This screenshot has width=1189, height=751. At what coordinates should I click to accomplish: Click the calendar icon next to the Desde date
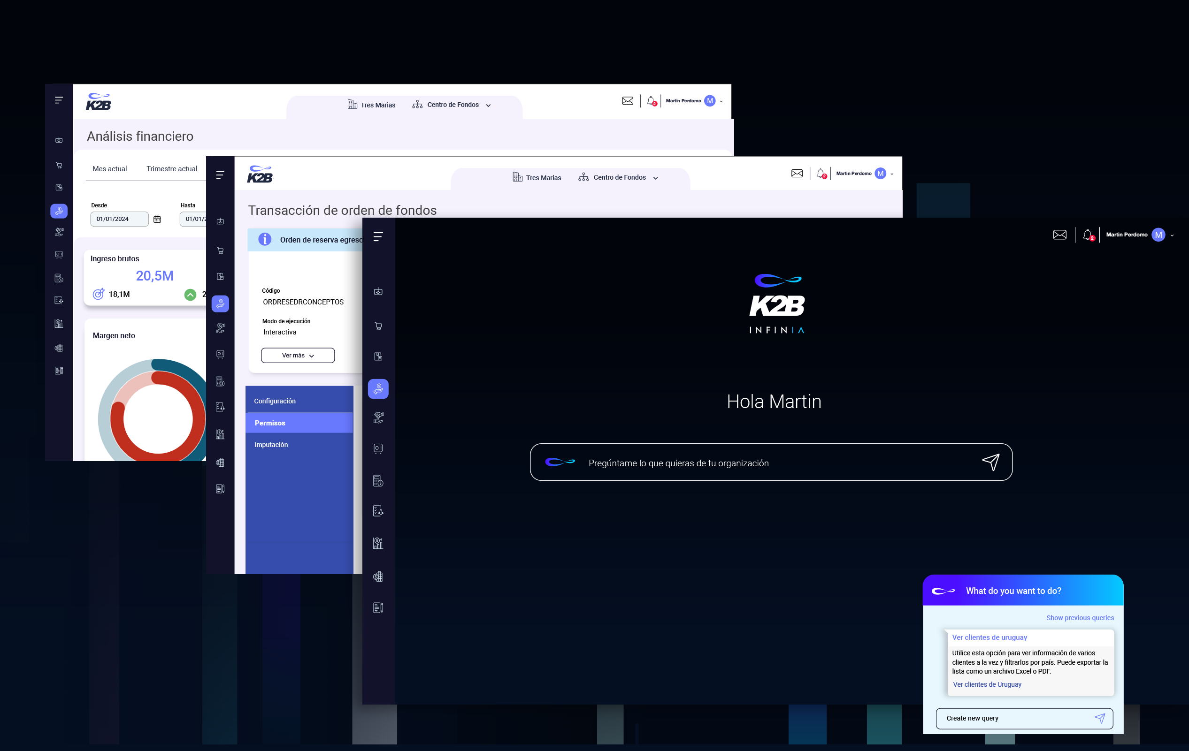click(157, 219)
